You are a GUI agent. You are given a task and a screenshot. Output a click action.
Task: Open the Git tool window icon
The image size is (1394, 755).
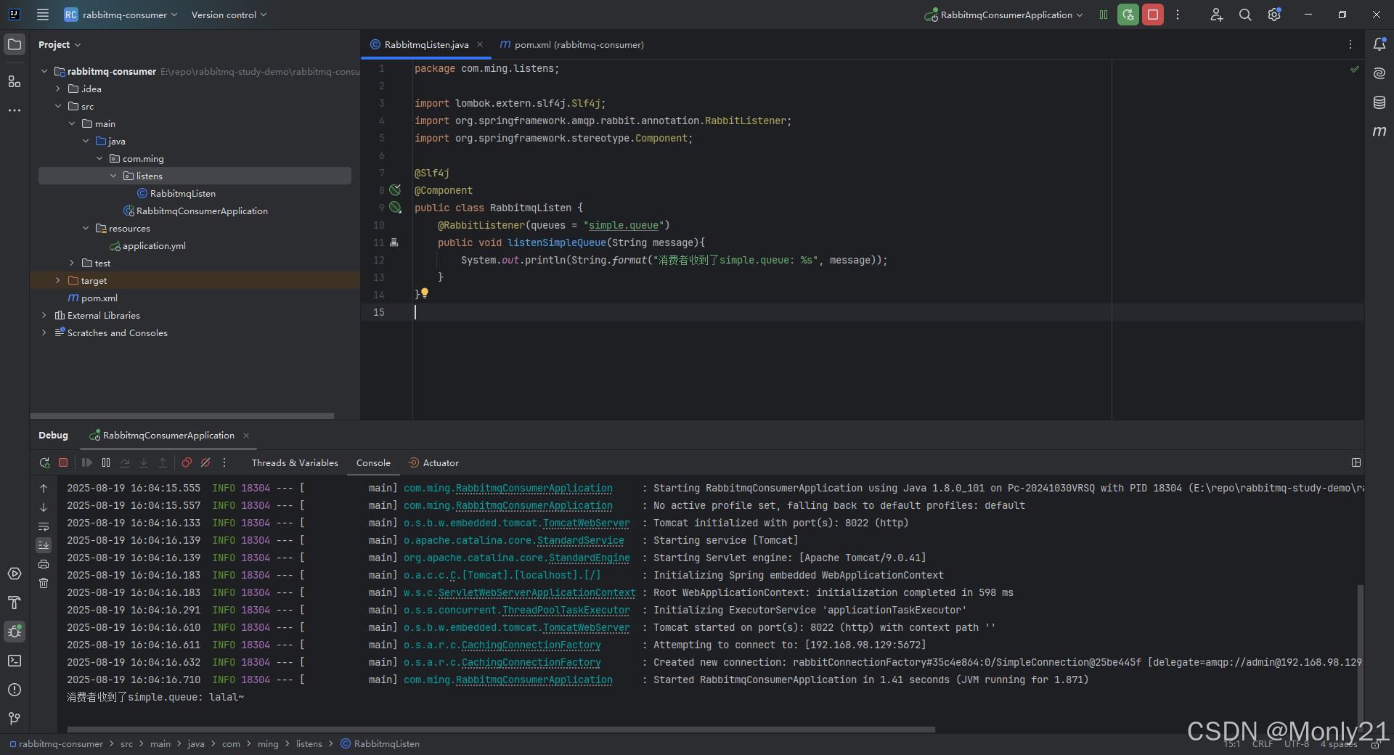coord(15,719)
